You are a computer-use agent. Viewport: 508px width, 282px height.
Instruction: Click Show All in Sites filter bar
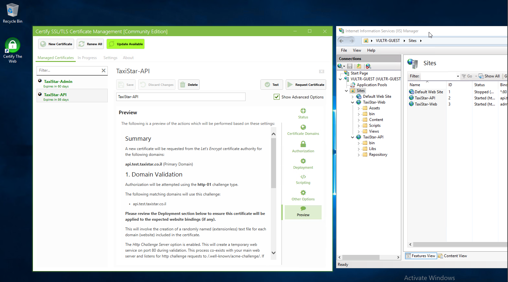tap(489, 76)
